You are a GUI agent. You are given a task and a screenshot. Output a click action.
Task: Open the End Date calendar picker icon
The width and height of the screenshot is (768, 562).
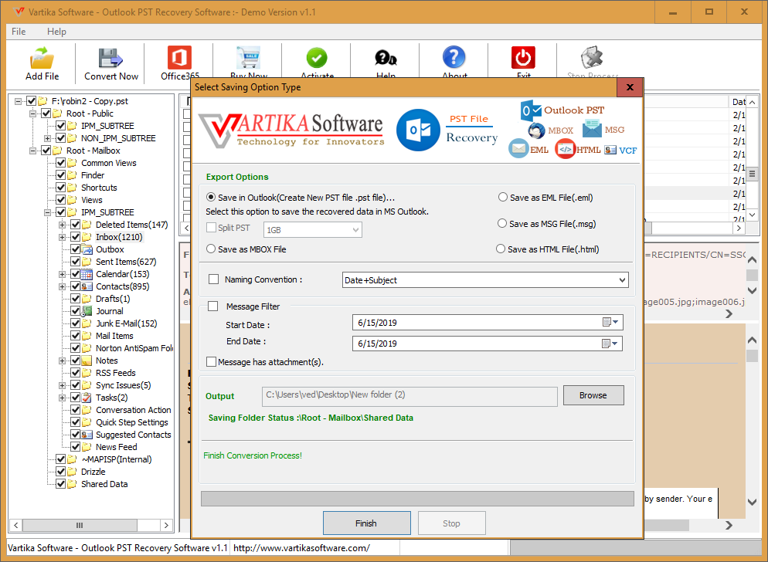[610, 344]
